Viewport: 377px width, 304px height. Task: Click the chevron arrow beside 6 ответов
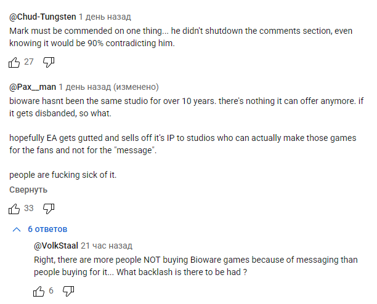tap(17, 230)
